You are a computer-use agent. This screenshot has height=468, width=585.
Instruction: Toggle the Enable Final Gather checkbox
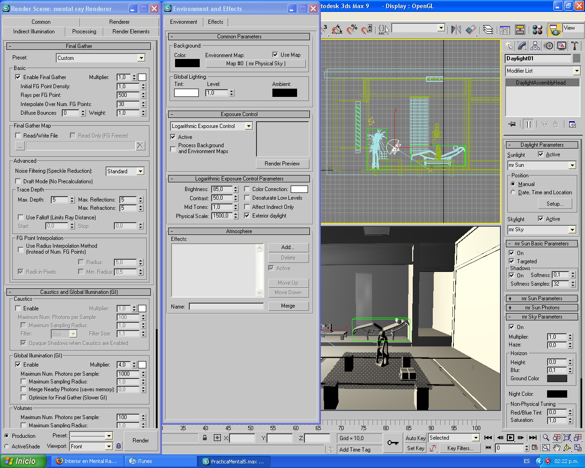pyautogui.click(x=18, y=77)
